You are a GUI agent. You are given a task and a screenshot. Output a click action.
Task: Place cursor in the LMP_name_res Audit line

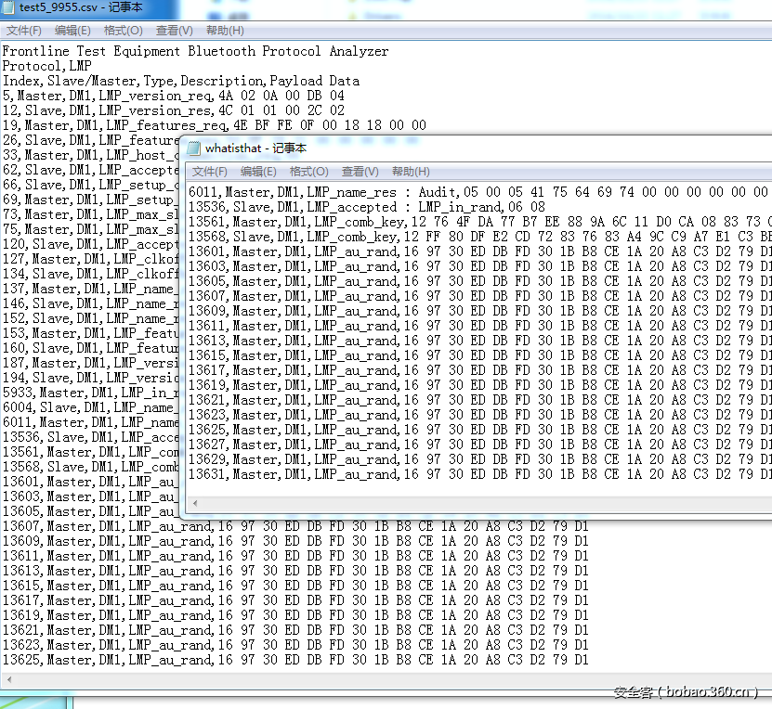pyautogui.click(x=372, y=192)
